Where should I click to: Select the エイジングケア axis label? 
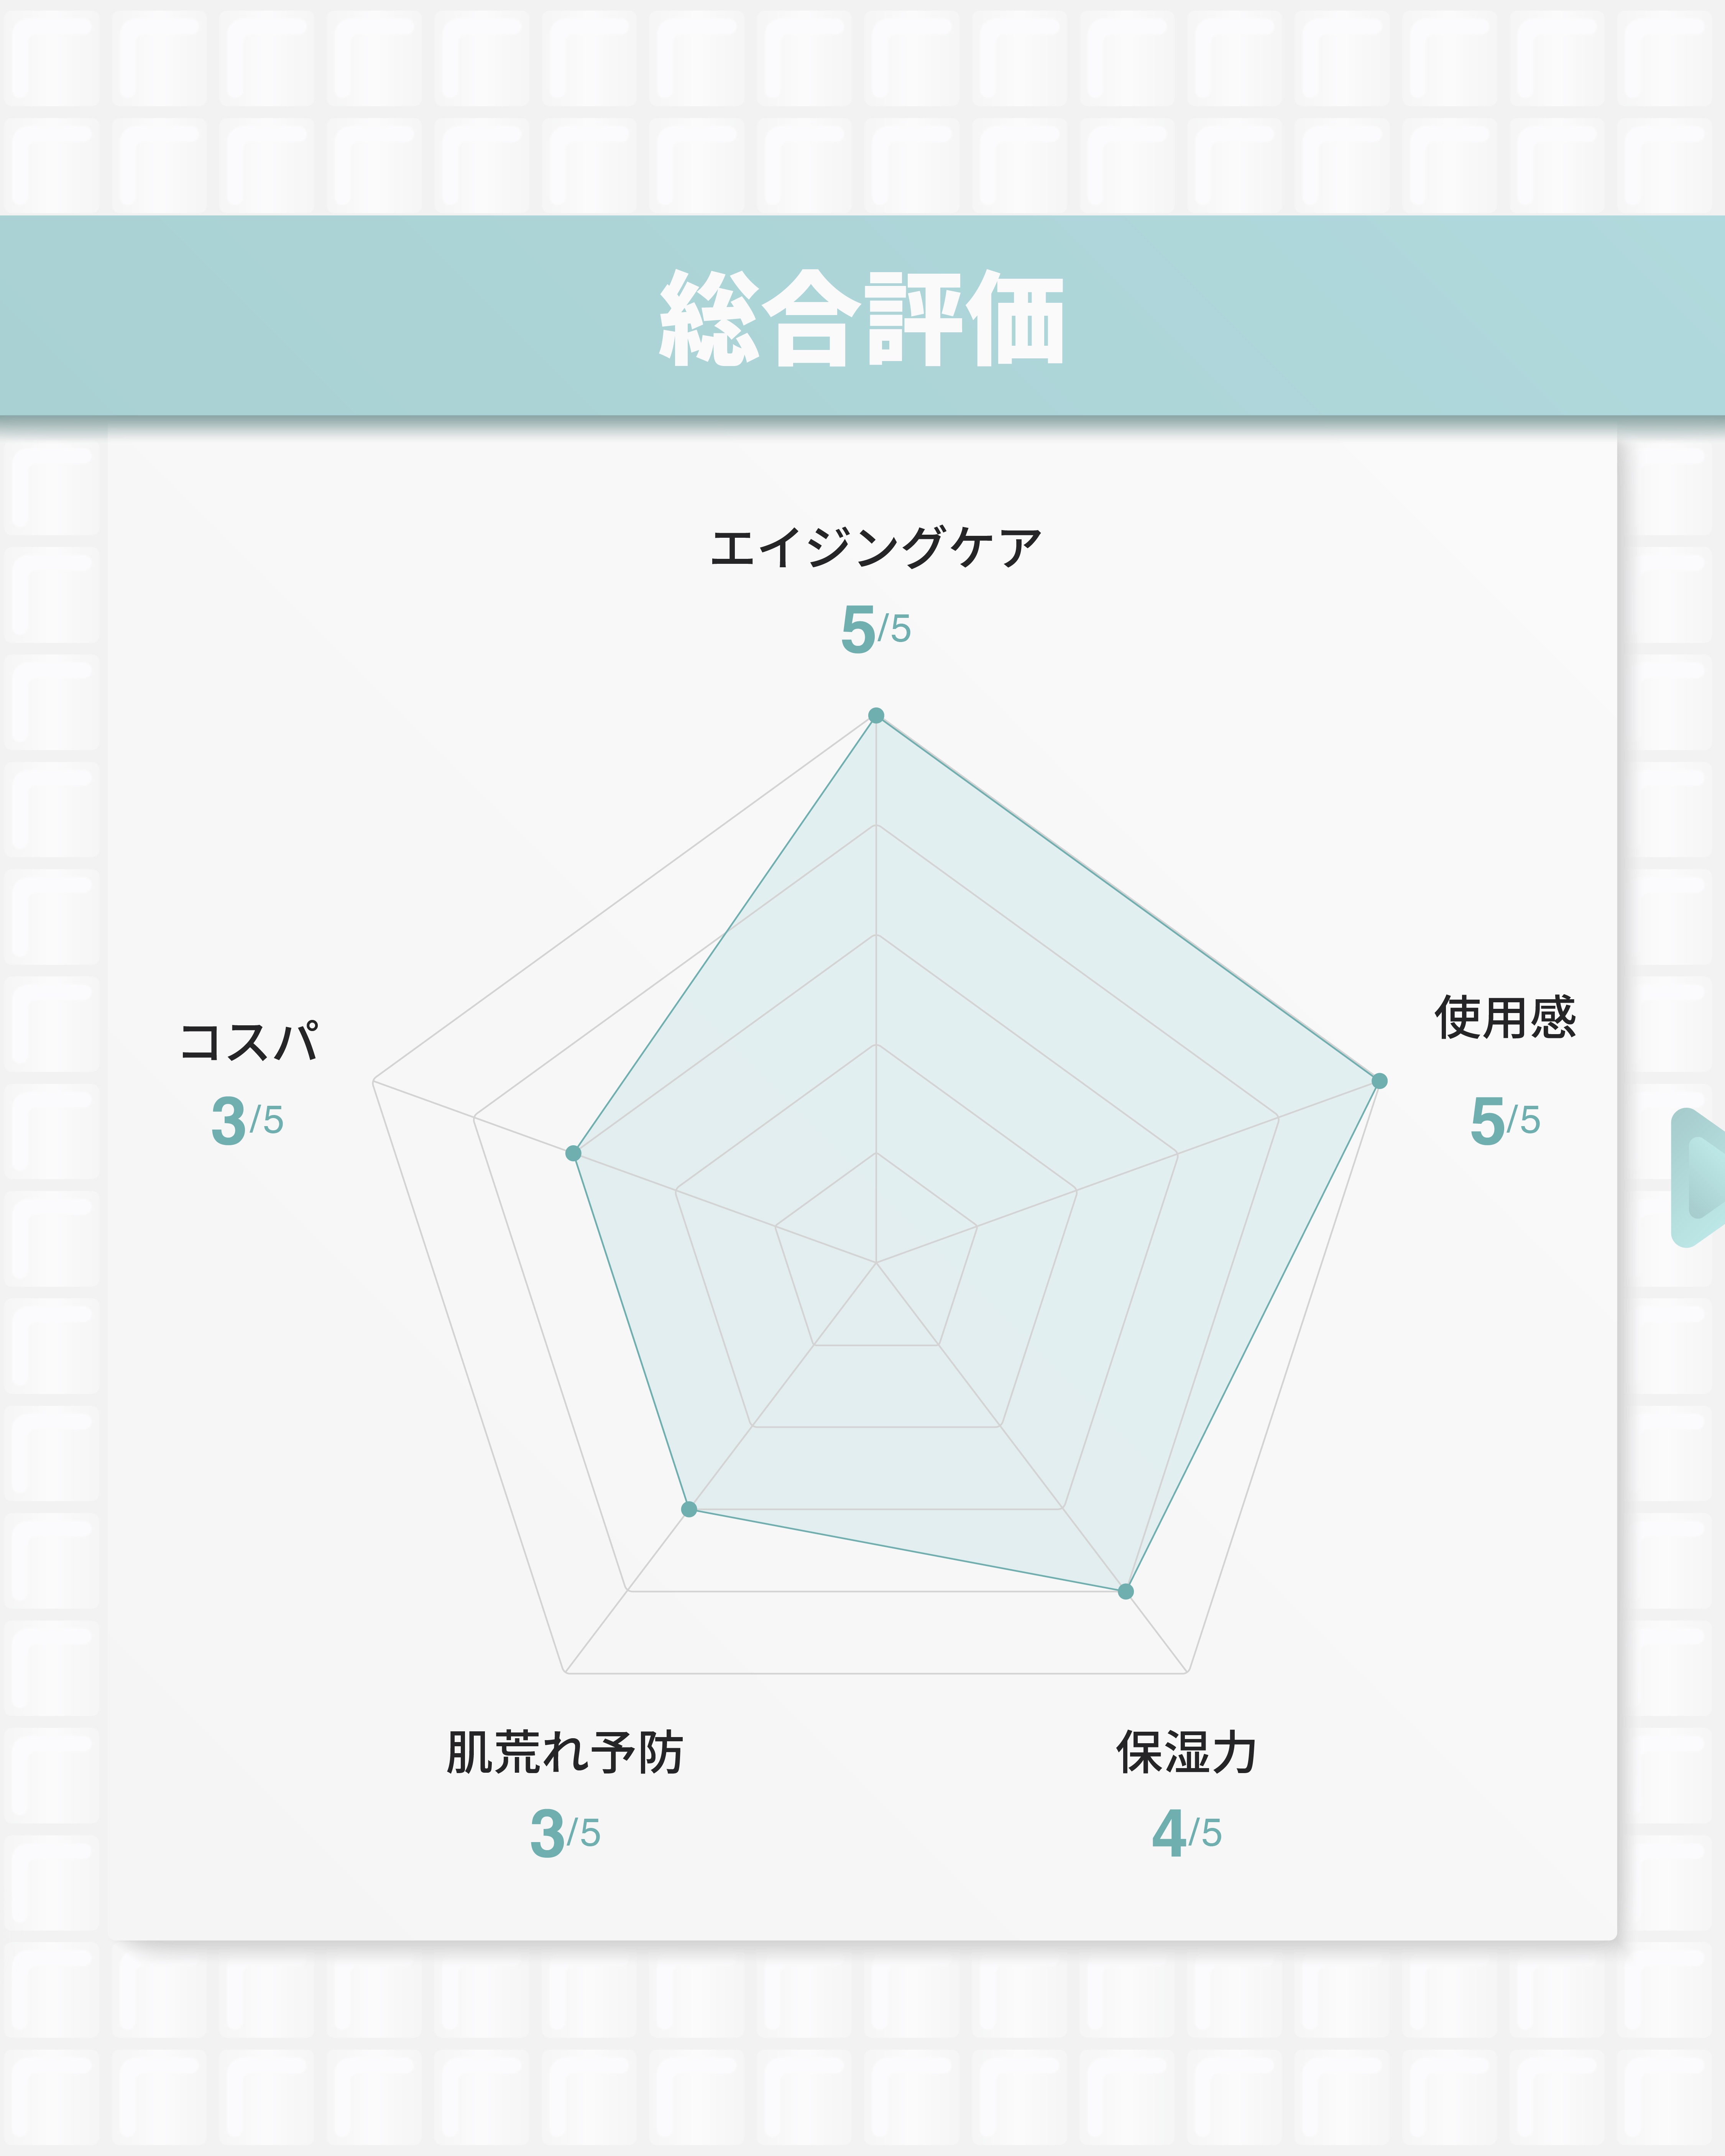(x=876, y=548)
